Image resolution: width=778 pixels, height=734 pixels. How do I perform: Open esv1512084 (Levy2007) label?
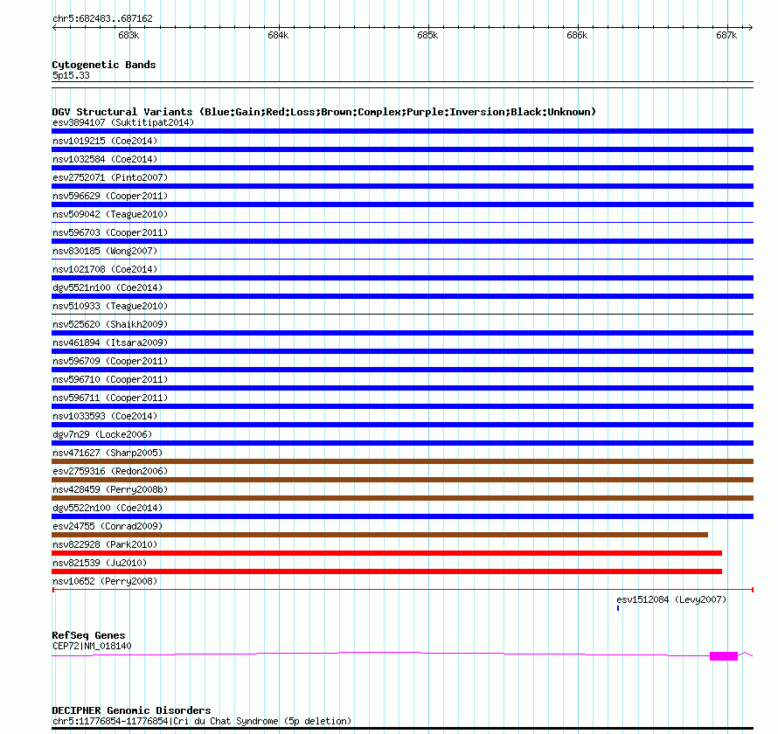pos(671,599)
